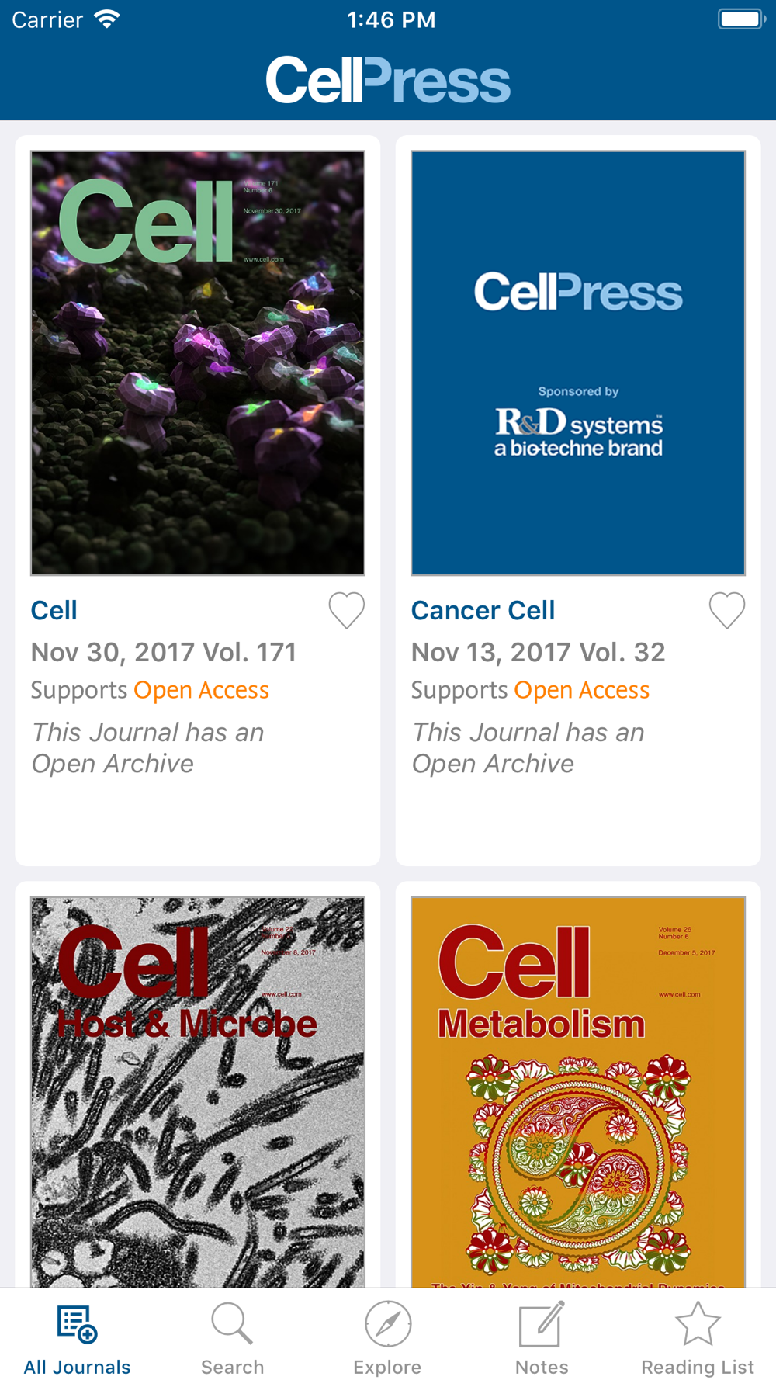Open the Cell Metabolism cover
The image size is (776, 1380).
(x=578, y=1090)
